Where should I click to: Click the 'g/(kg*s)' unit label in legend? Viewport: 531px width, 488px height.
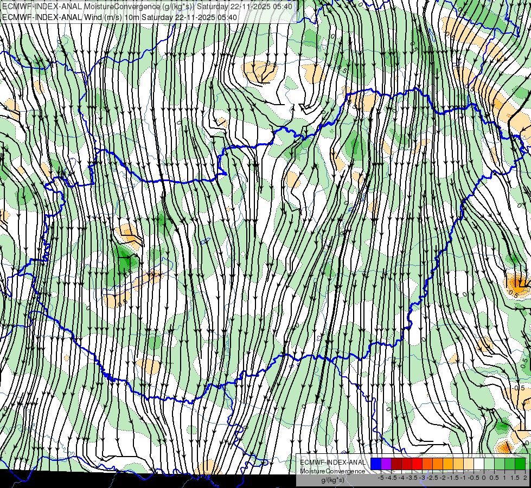pyautogui.click(x=332, y=480)
